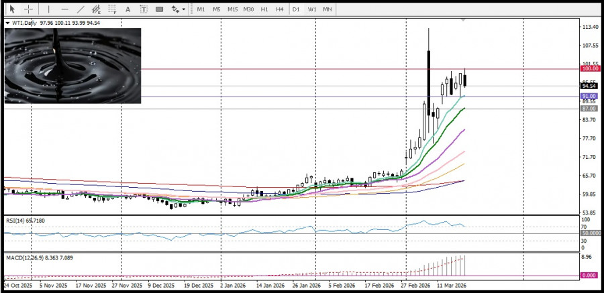Select the text 'A' tool
This screenshot has width=604, height=293.
(x=128, y=9)
